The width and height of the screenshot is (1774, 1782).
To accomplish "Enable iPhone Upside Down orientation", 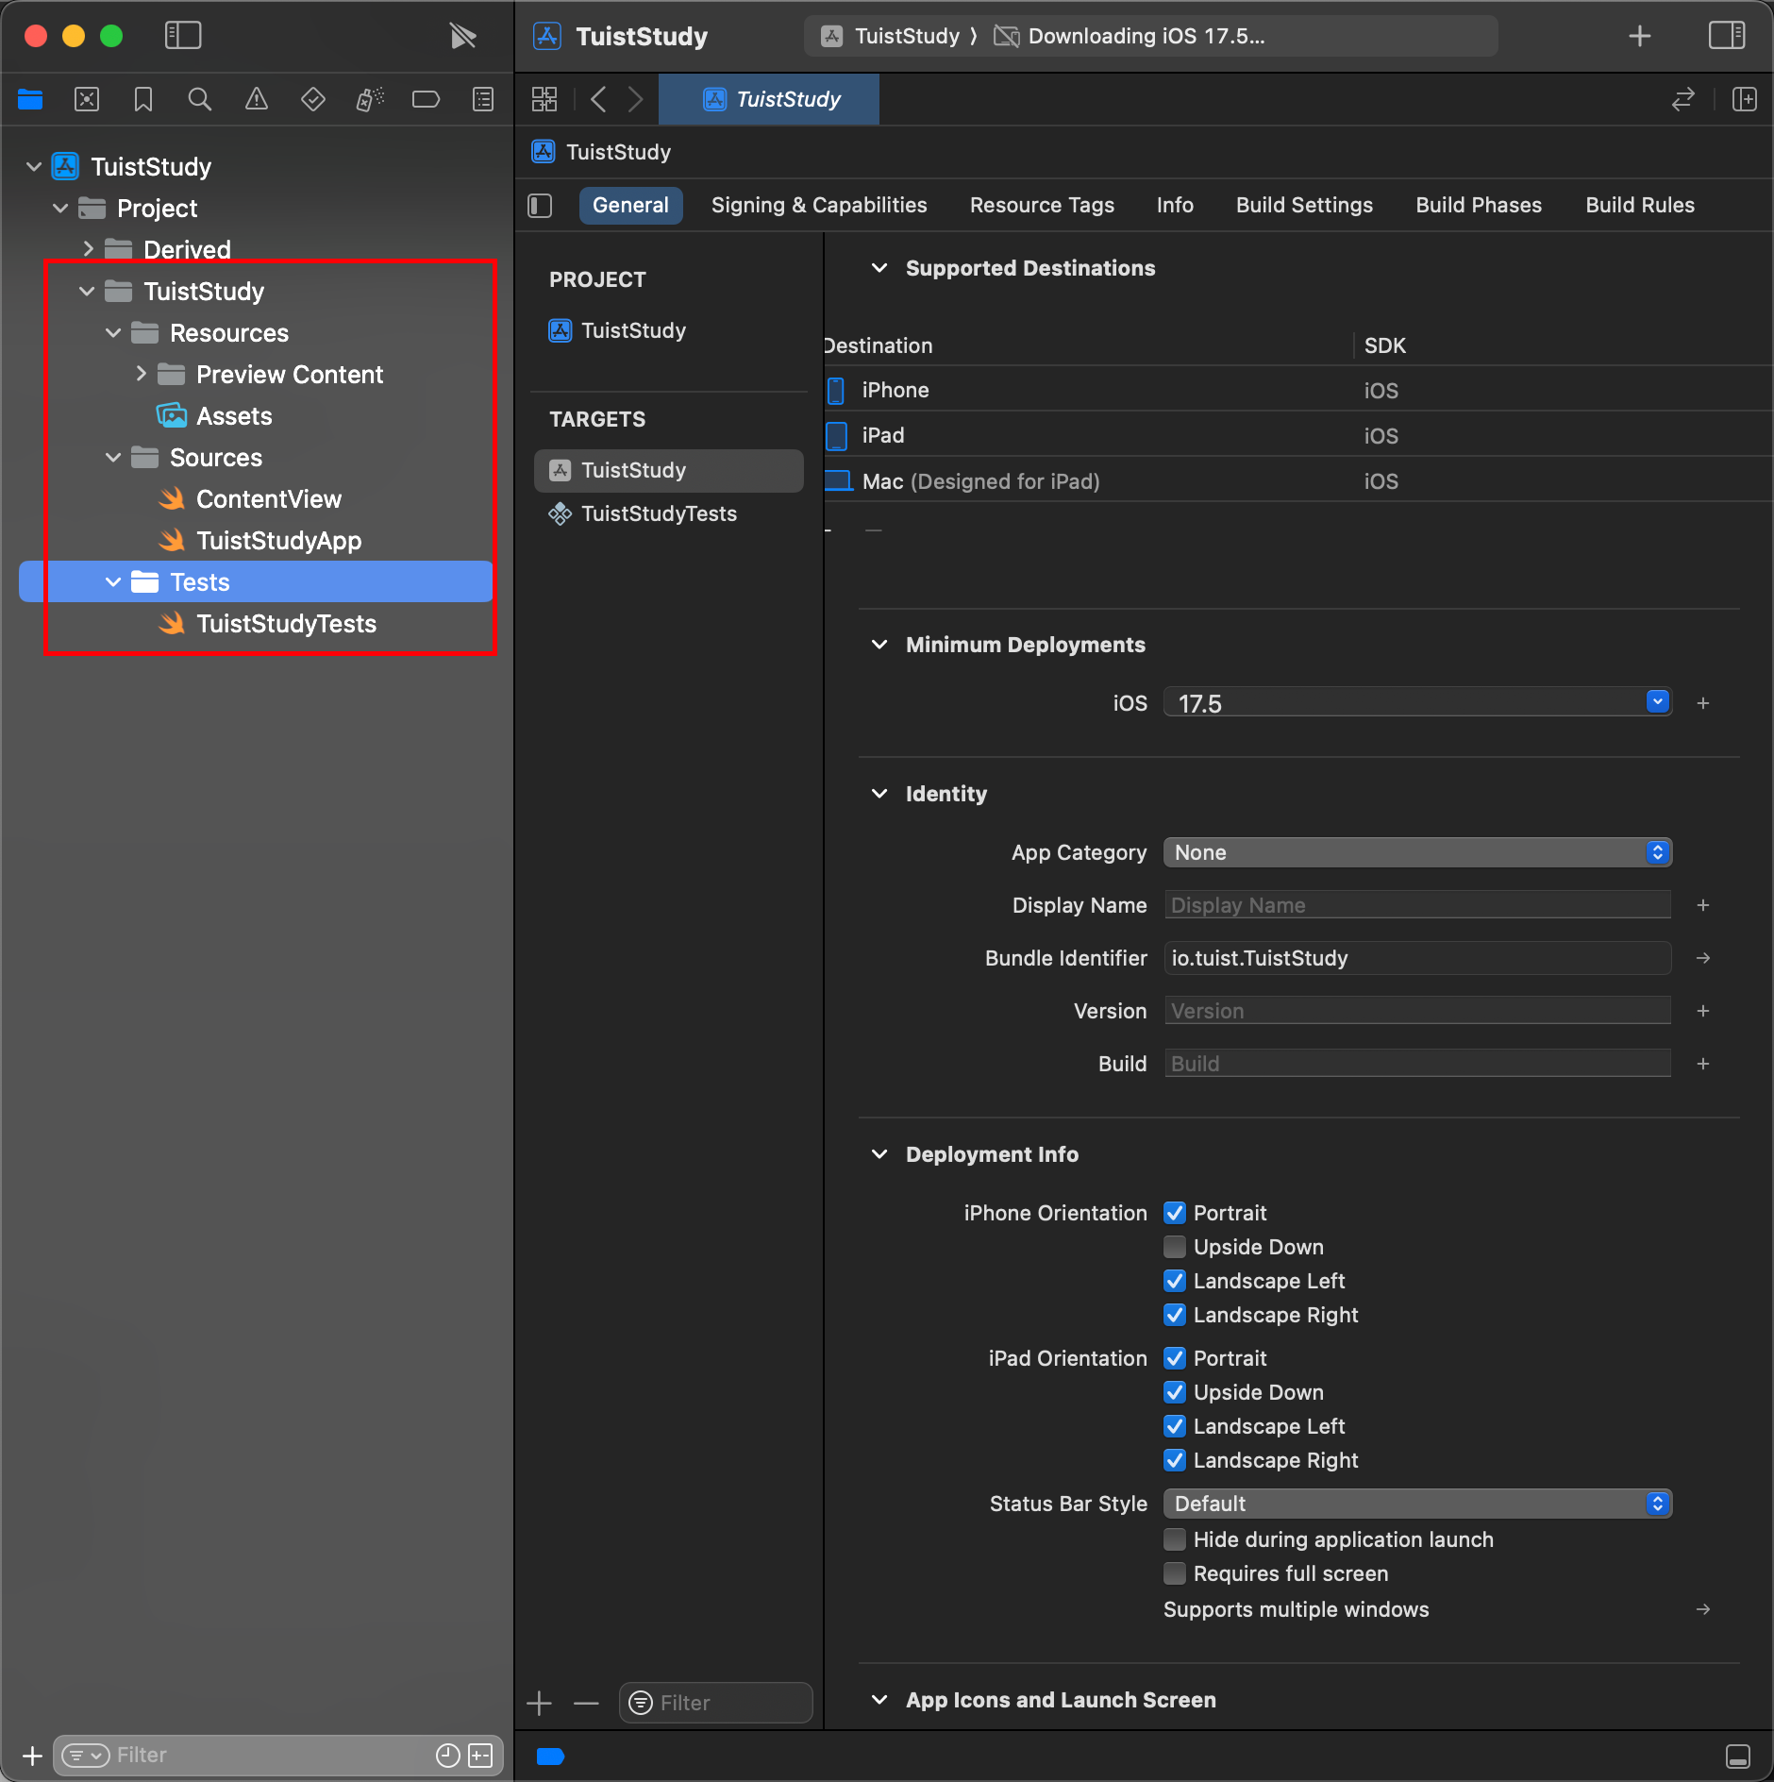I will click(x=1175, y=1247).
